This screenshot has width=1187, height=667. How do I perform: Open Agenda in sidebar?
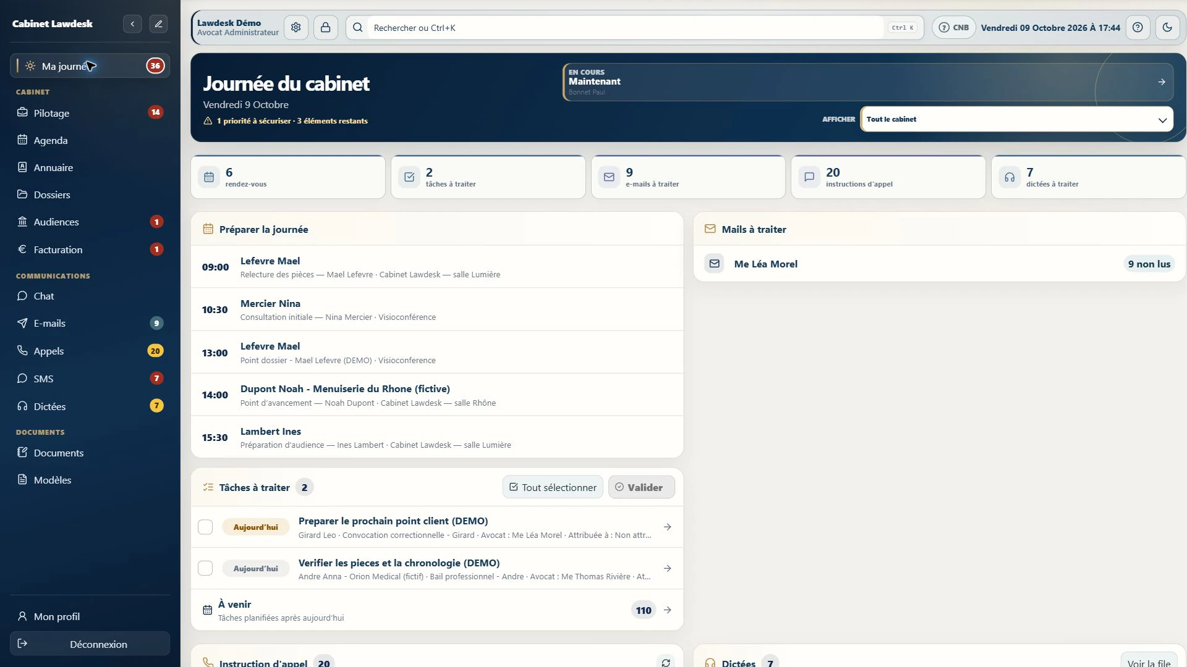[x=90, y=140]
